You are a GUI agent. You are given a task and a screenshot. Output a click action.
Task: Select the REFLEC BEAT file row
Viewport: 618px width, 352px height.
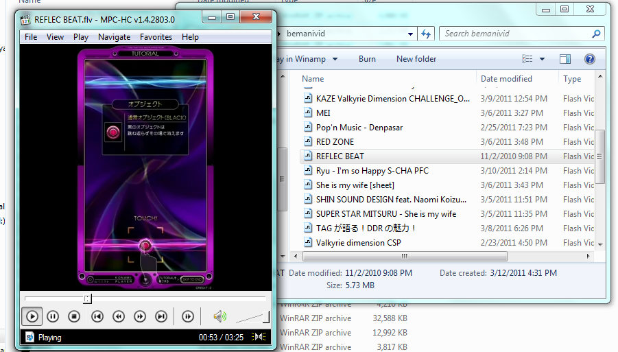447,156
